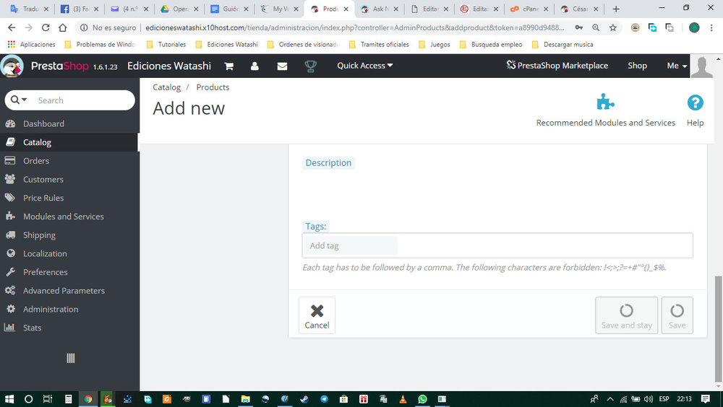Expand the Quick Access dropdown
Image resolution: width=723 pixels, height=407 pixels.
[364, 66]
